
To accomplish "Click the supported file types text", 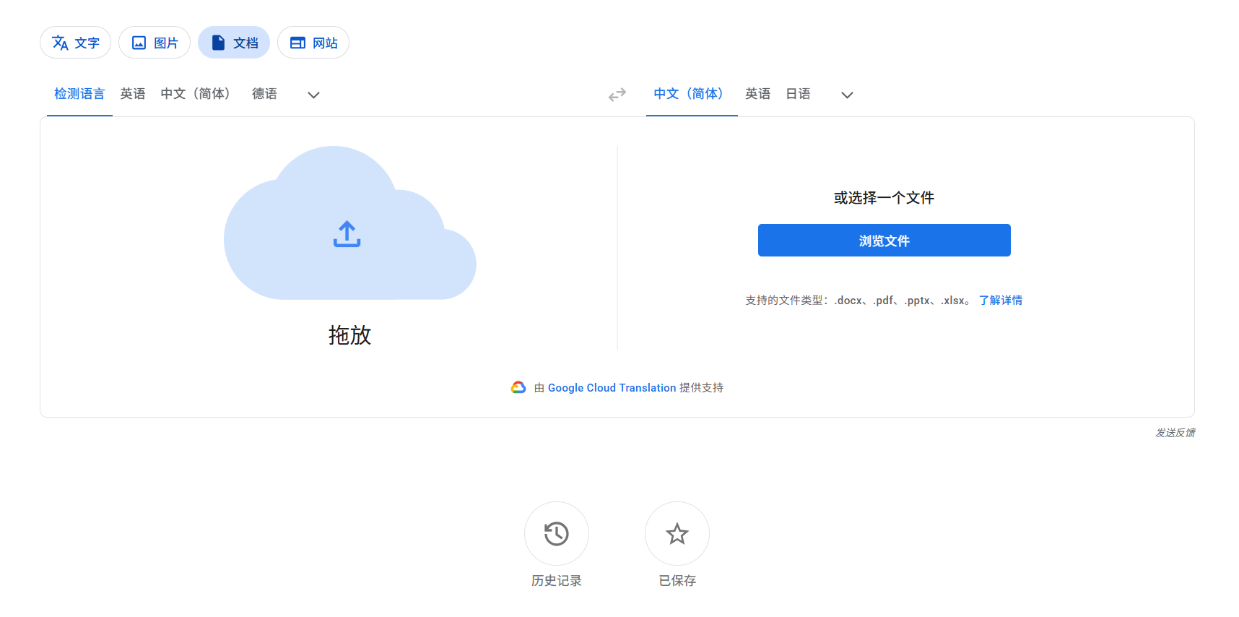I will pyautogui.click(x=859, y=301).
